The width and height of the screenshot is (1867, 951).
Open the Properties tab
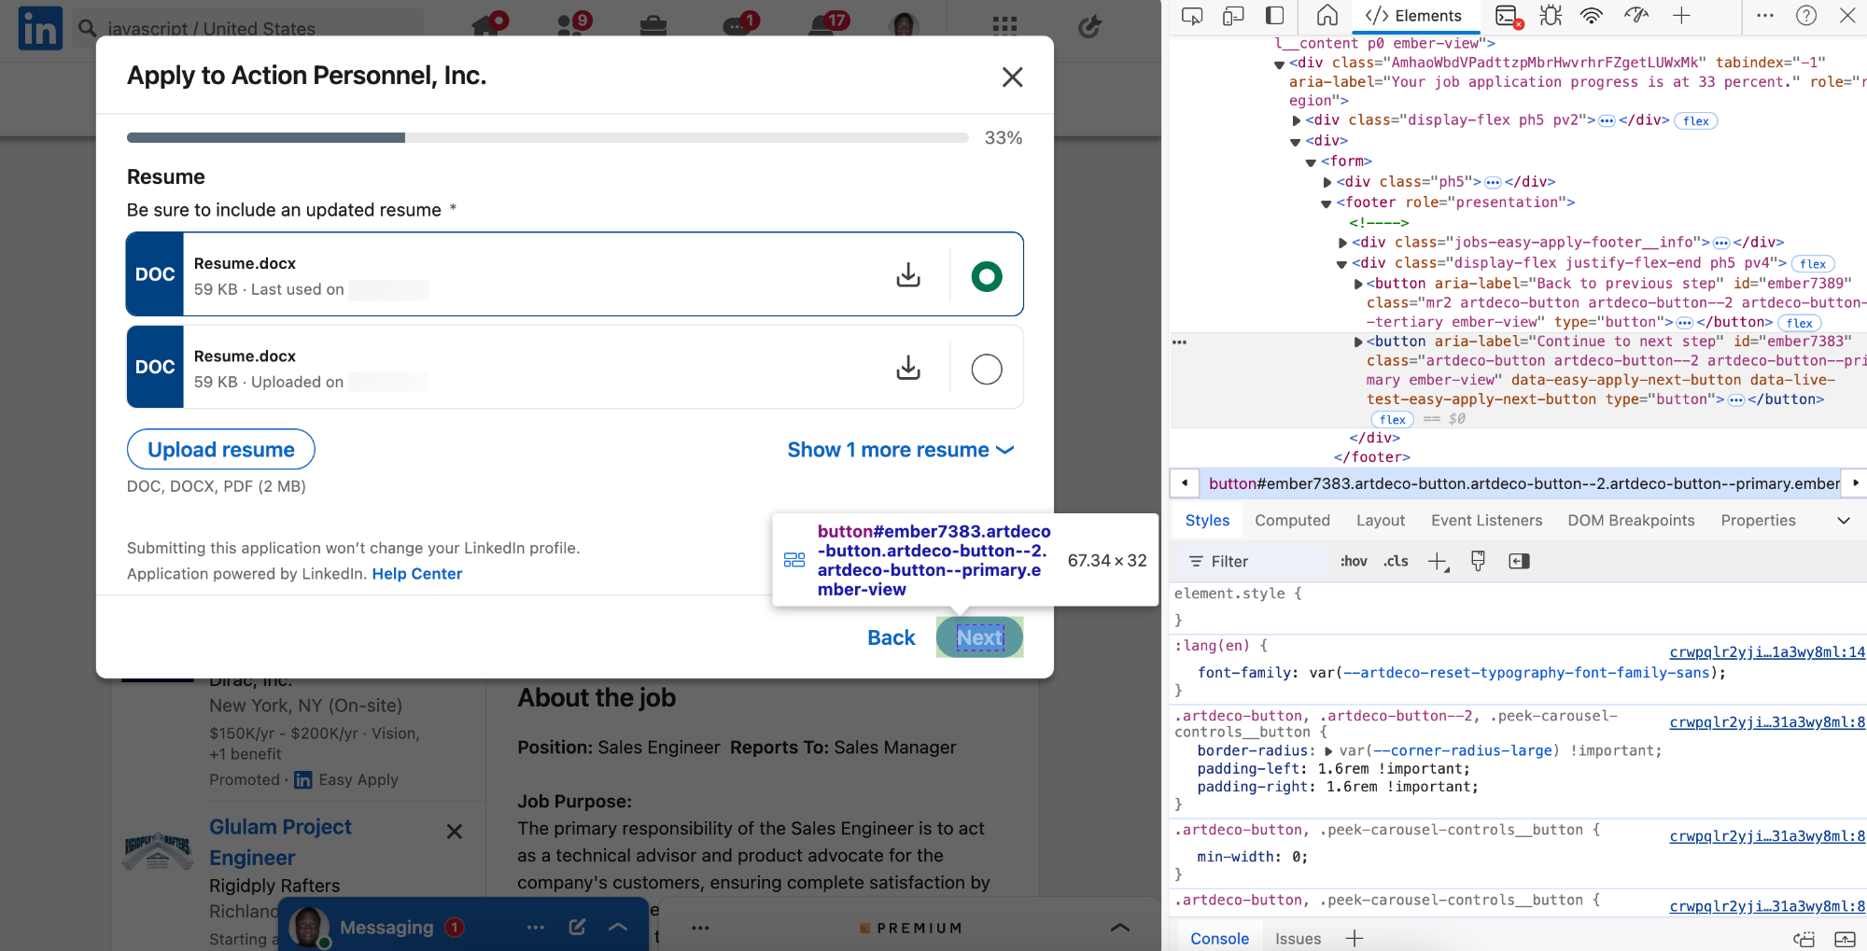click(1758, 521)
